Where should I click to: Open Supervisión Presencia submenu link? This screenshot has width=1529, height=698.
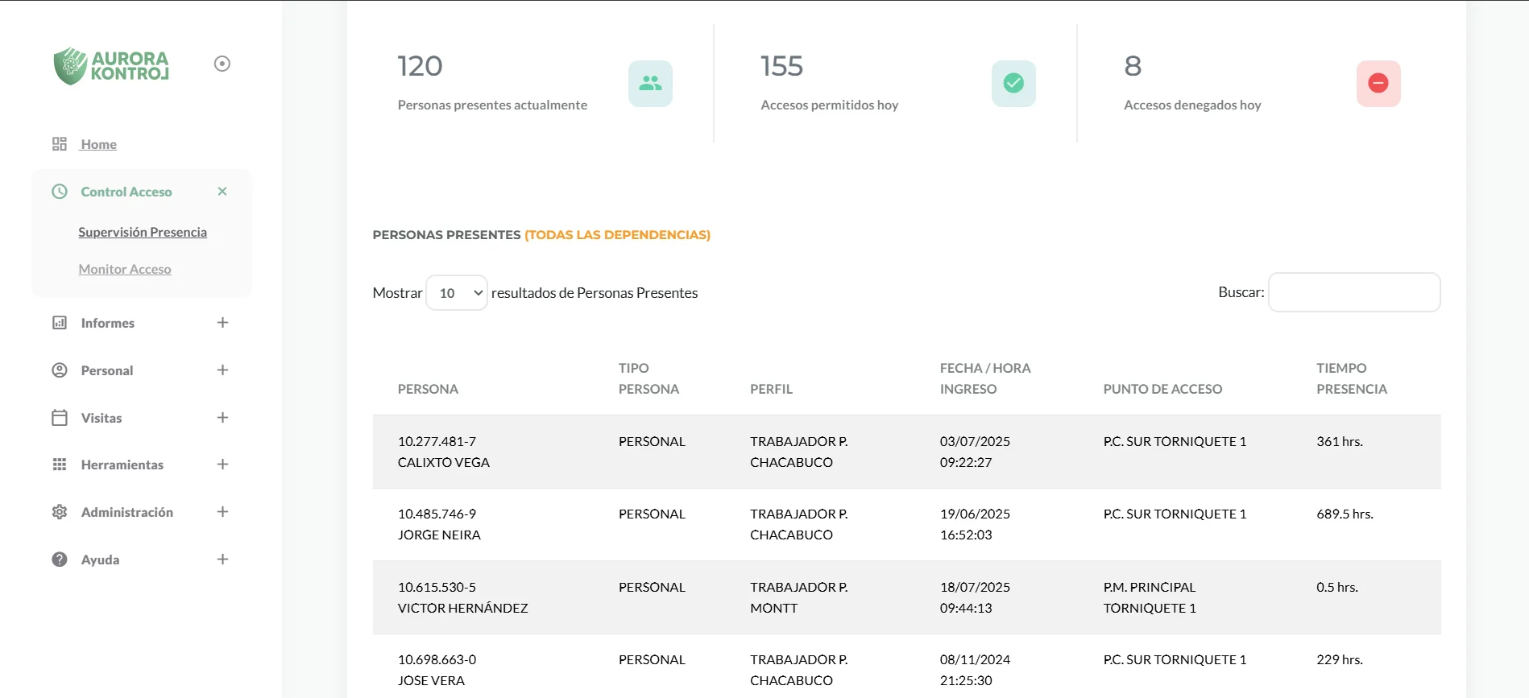[143, 232]
